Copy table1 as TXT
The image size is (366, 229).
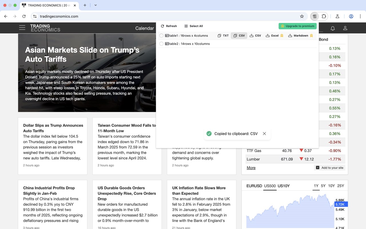(x=223, y=36)
